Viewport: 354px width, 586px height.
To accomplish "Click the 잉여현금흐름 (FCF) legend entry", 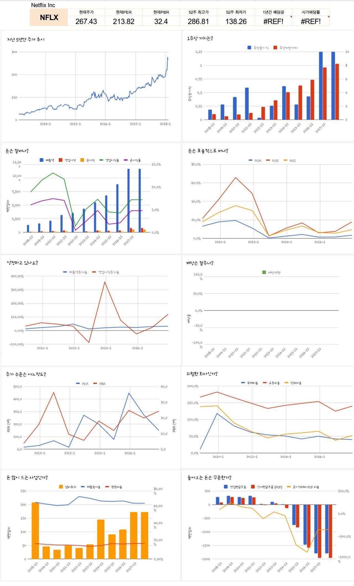I will [x=267, y=487].
